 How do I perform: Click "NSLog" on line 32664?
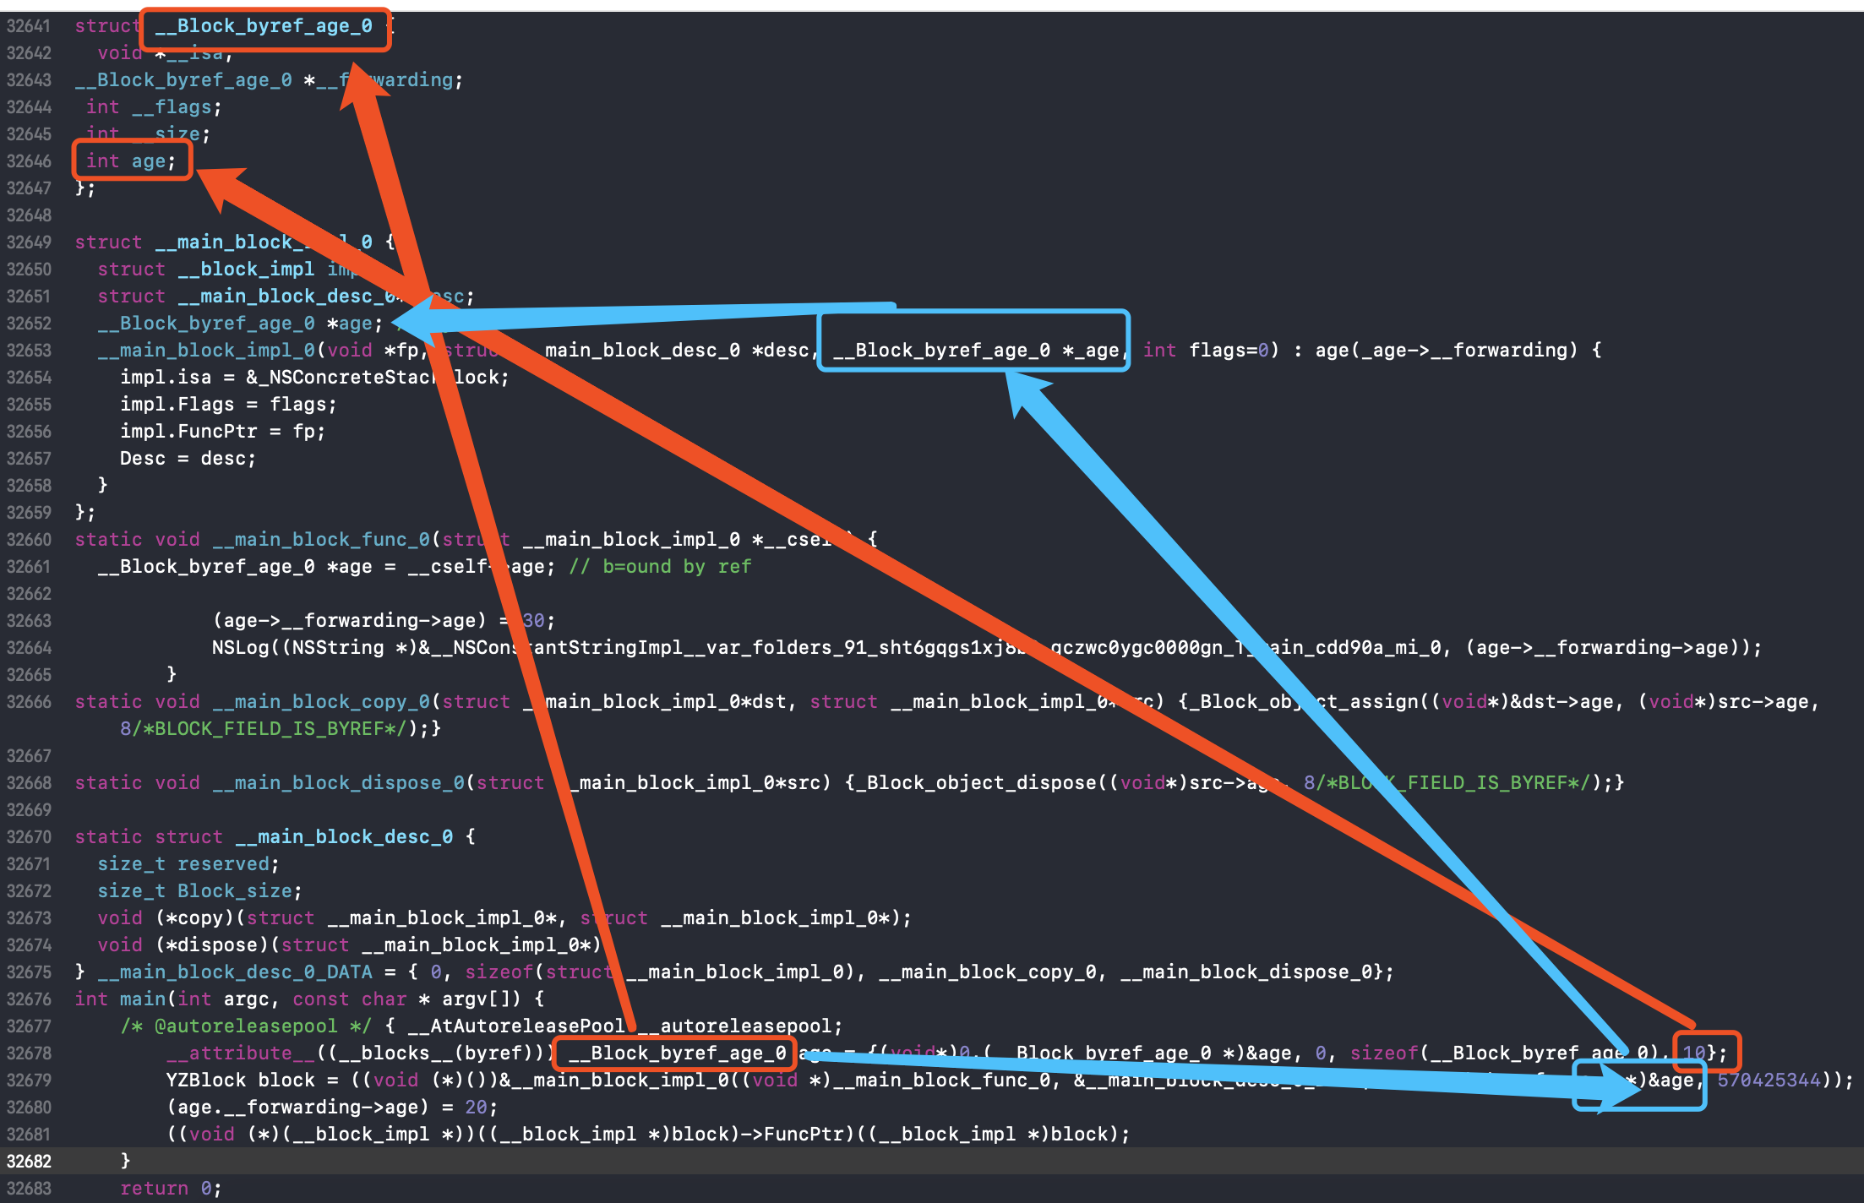tap(240, 648)
